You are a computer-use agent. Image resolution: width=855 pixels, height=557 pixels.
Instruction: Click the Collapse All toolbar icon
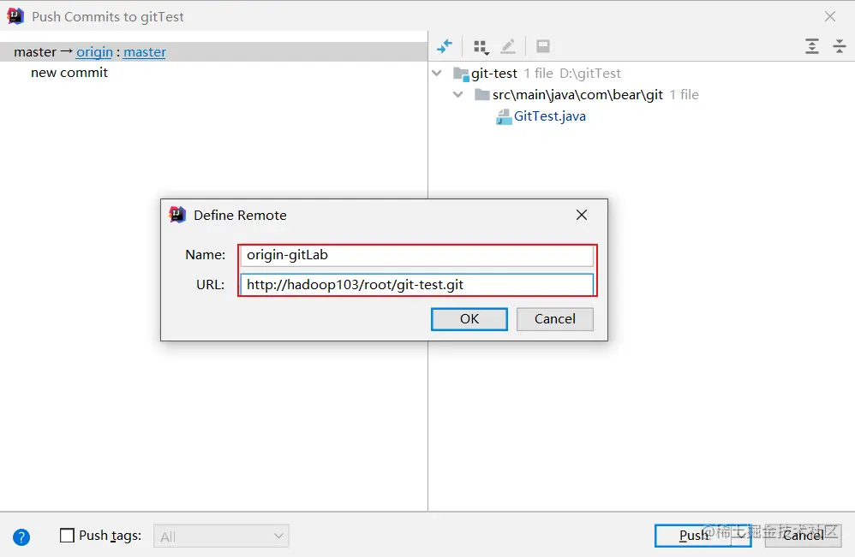(x=840, y=46)
